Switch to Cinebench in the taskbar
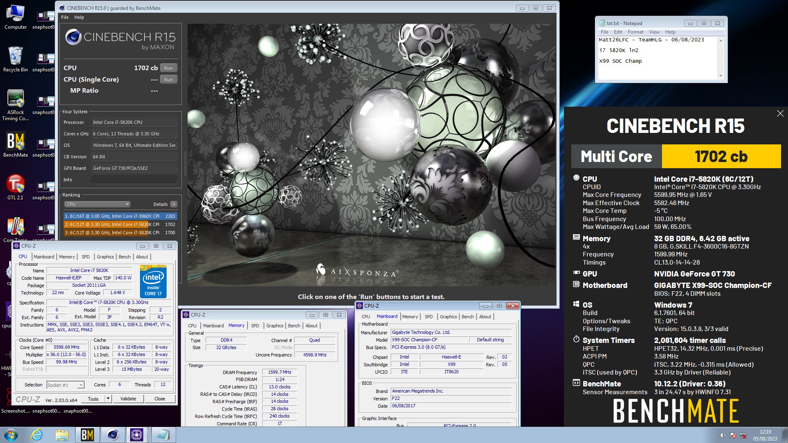Image resolution: width=788 pixels, height=443 pixels. point(112,435)
